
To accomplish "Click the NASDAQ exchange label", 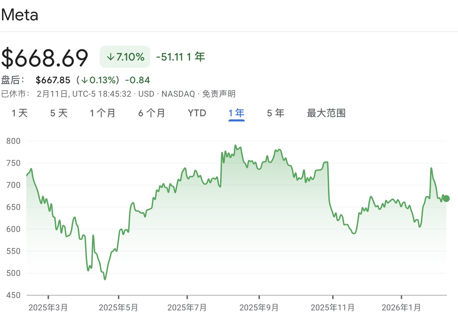I will point(178,94).
